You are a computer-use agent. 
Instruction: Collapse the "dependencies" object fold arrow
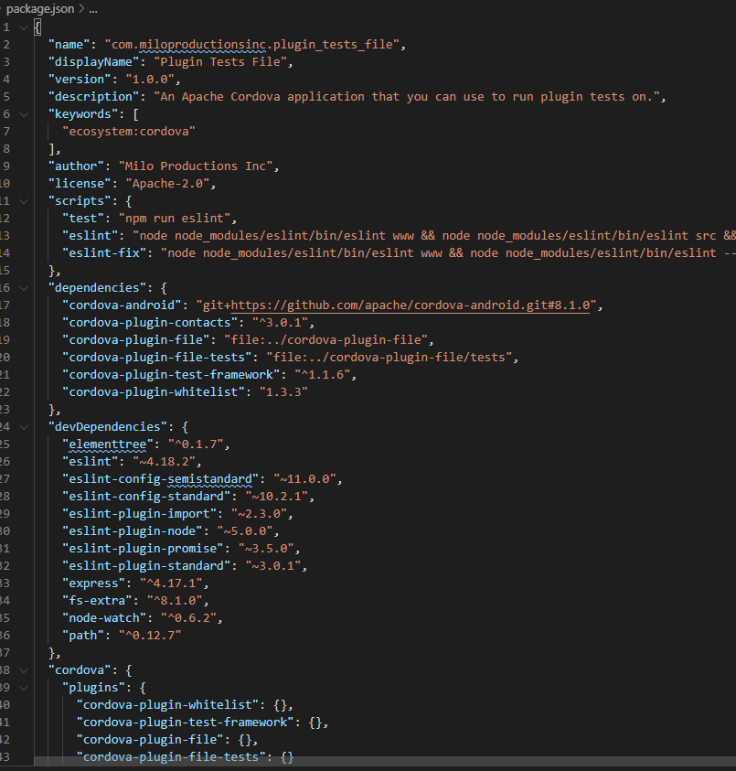pos(23,288)
